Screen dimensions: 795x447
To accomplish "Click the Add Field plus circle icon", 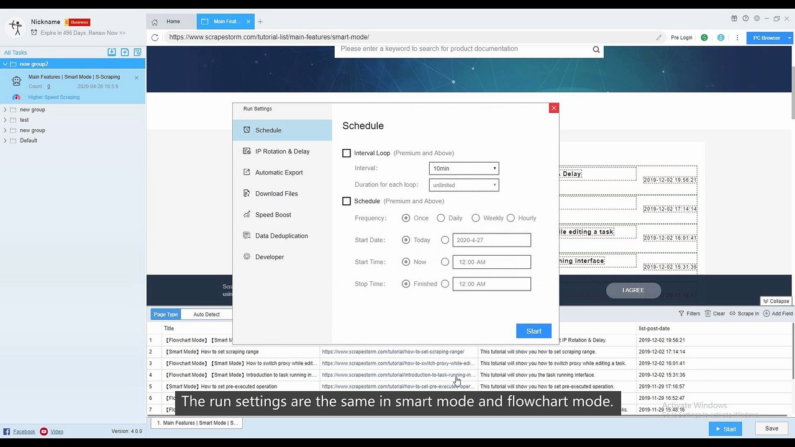I will coord(766,314).
